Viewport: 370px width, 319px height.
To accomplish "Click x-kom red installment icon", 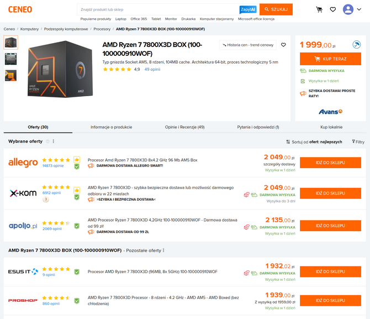I will click(247, 195).
